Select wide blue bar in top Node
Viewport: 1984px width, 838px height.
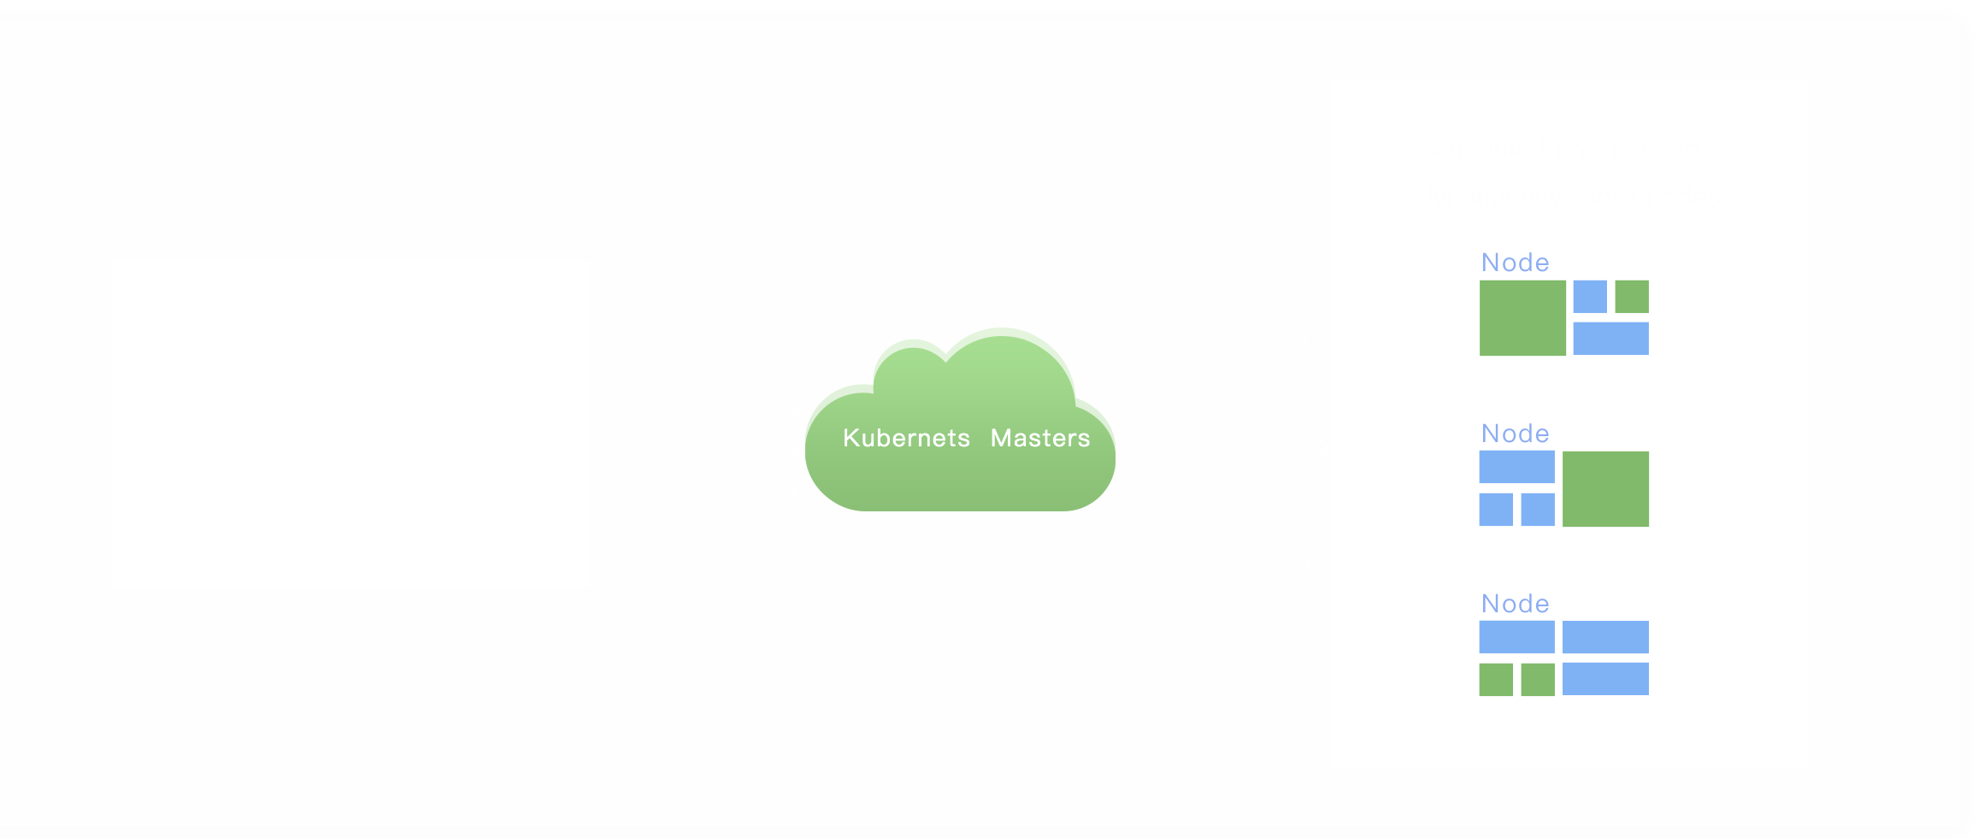(1611, 339)
